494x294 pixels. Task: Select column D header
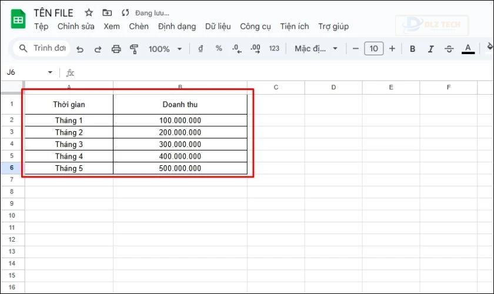[333, 87]
